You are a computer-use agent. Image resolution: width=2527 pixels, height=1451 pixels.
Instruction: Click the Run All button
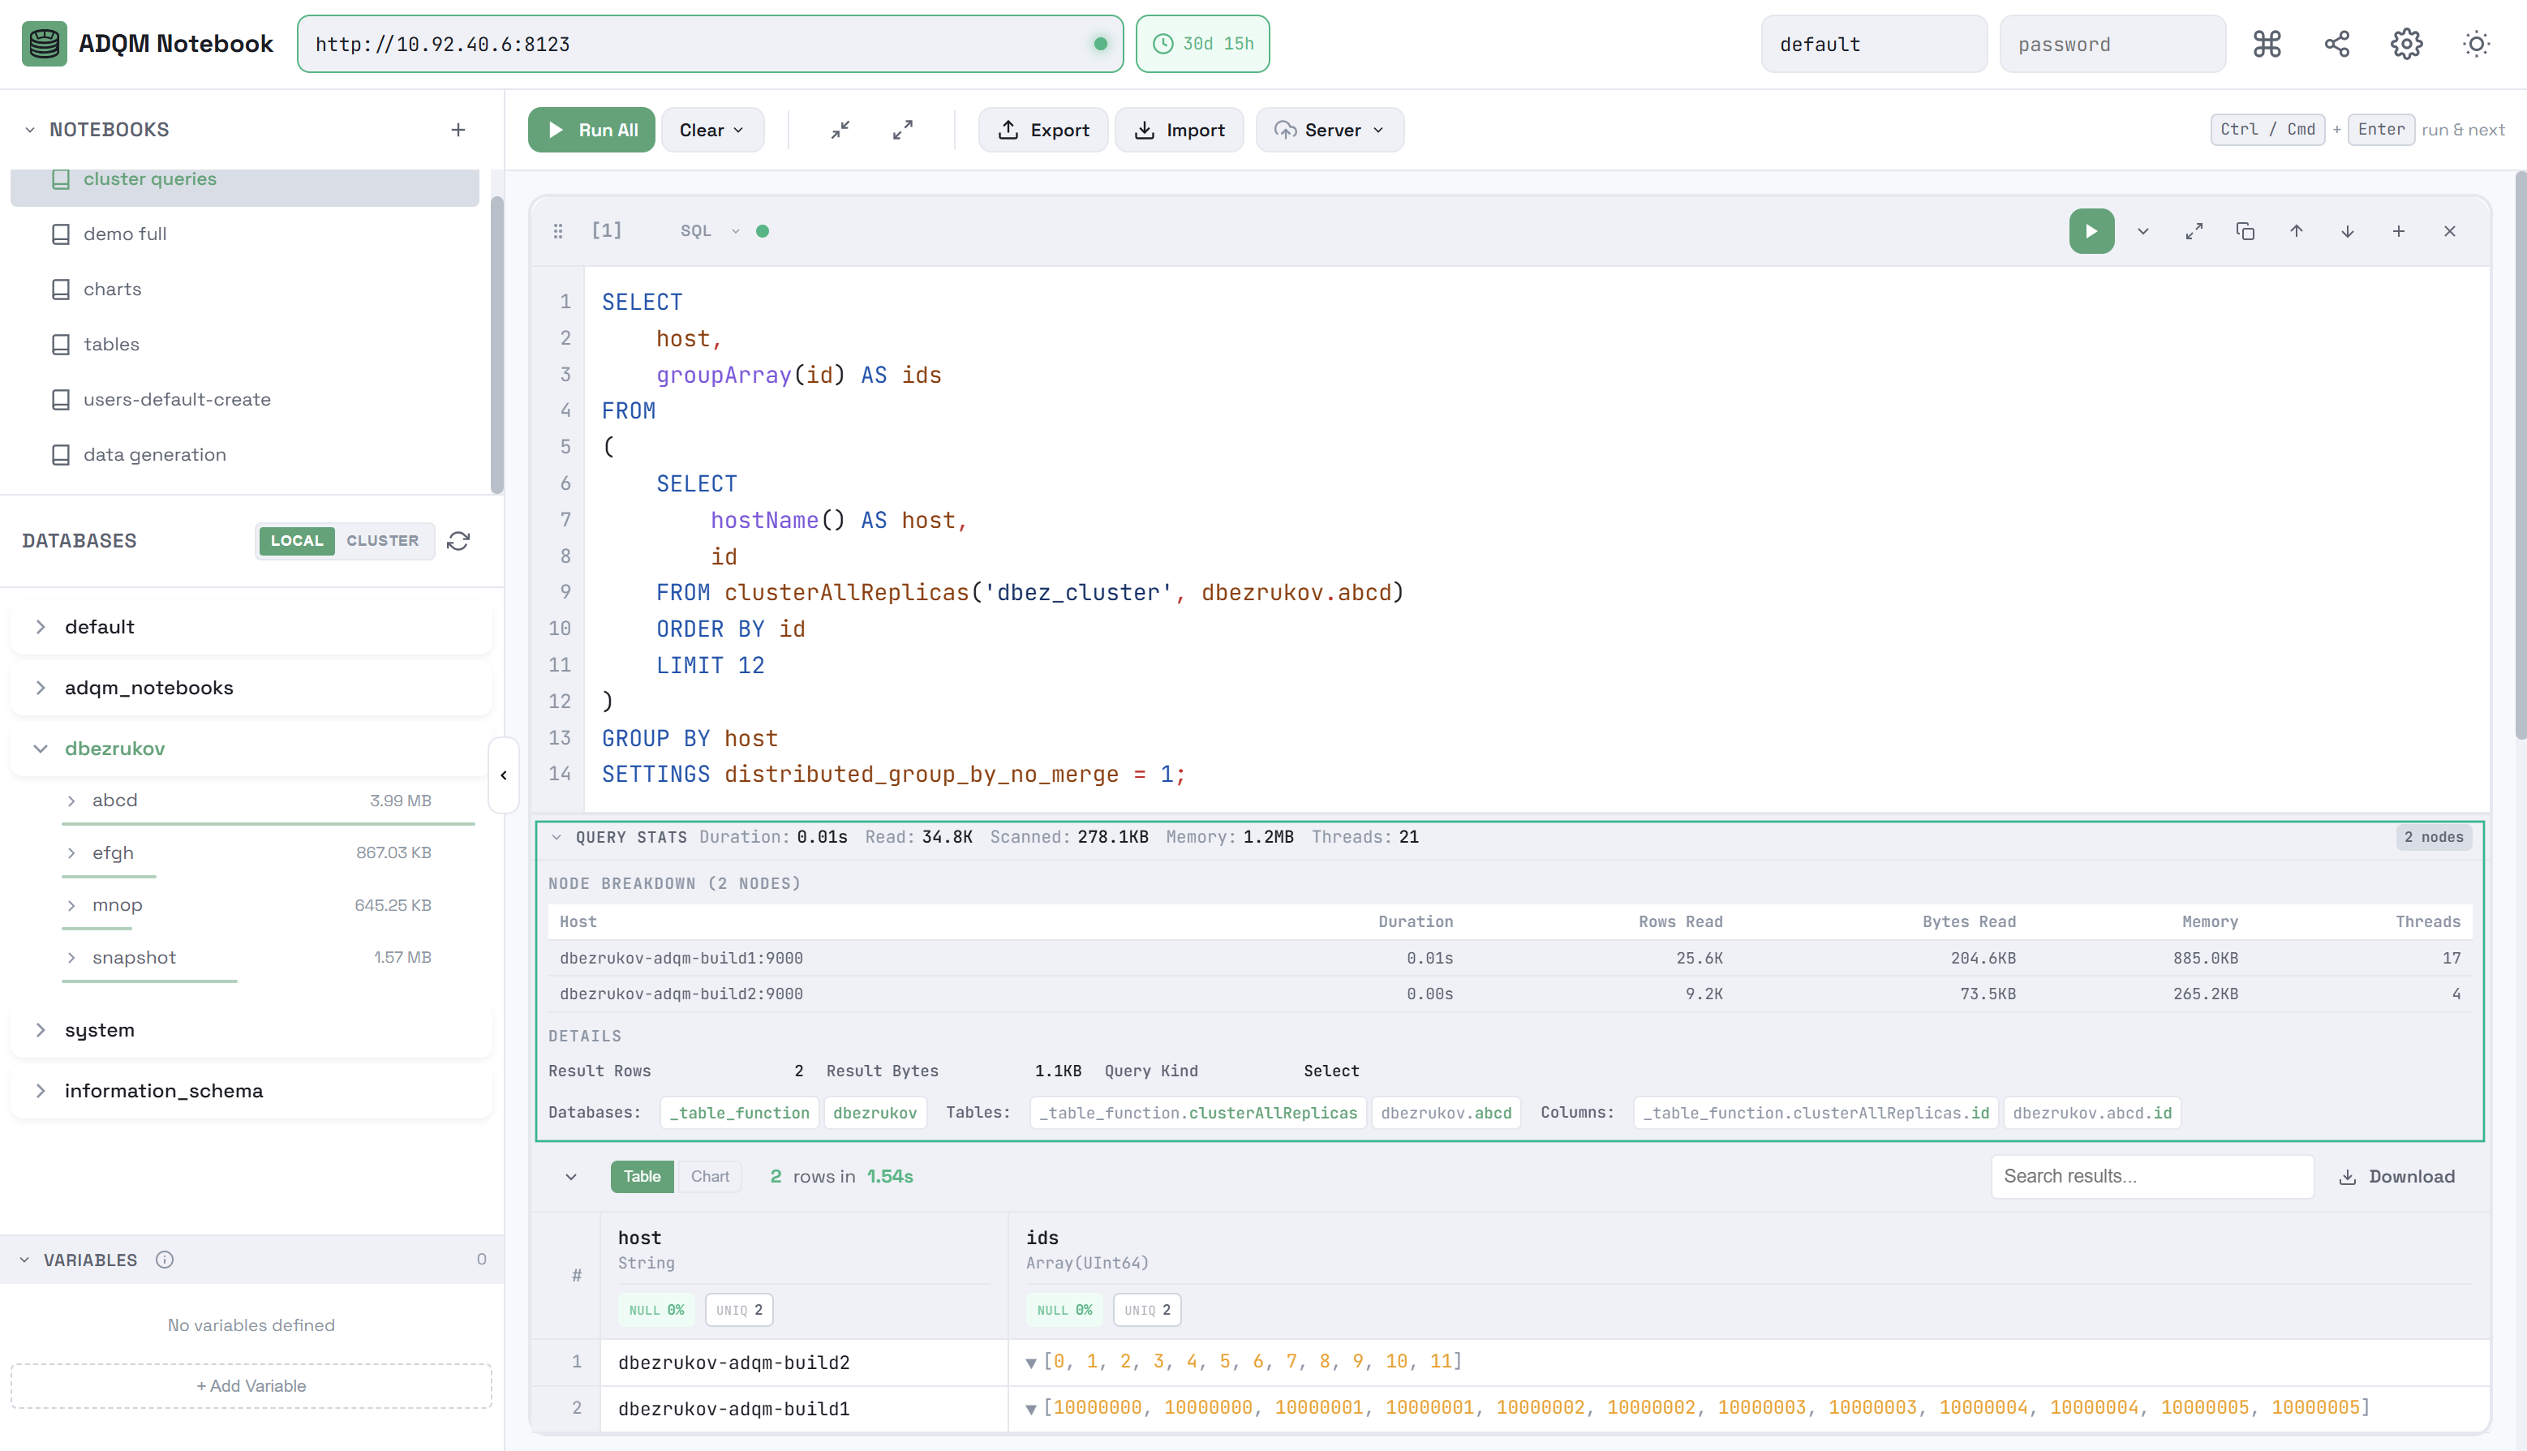[591, 130]
